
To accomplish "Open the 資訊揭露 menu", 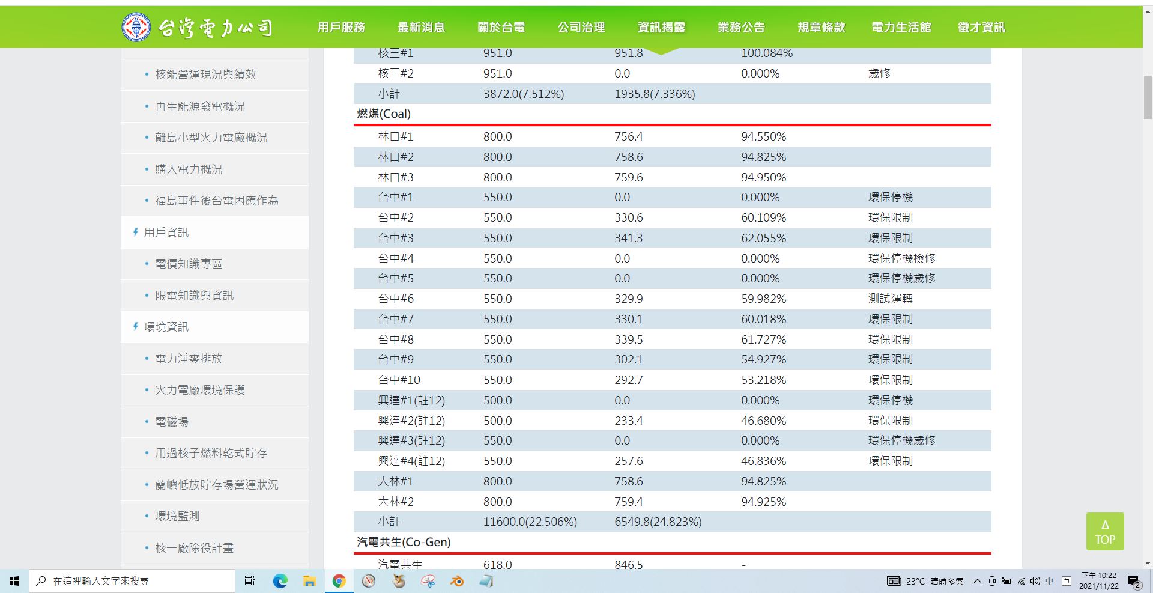I will point(661,27).
